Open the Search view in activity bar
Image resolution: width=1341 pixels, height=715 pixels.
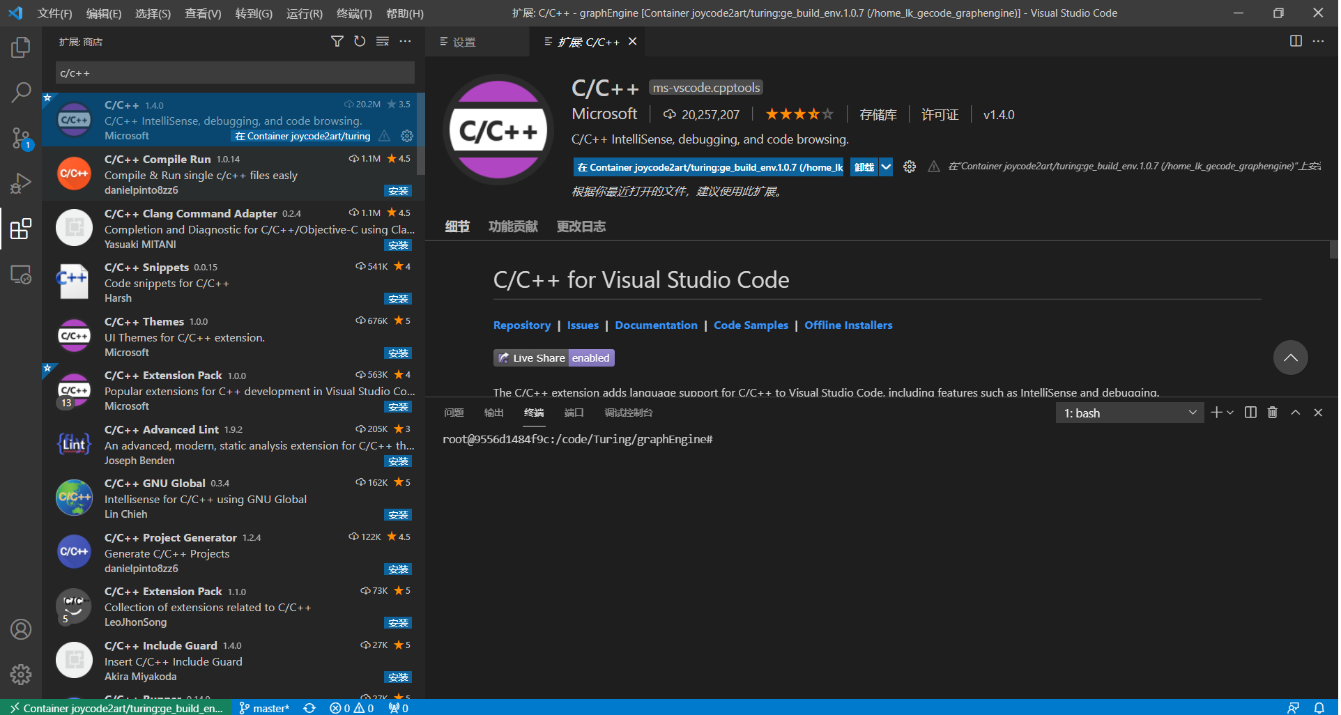pyautogui.click(x=21, y=92)
